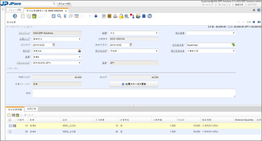Screen dimensions: 262x141
Task: Open the 取引組織 dropdown
Action: [x=233, y=33]
